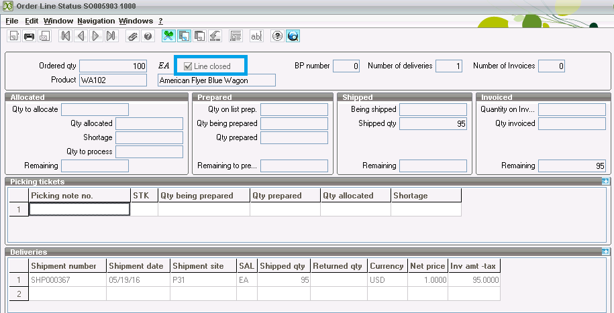Go to next record arrow
The width and height of the screenshot is (614, 313).
click(95, 36)
